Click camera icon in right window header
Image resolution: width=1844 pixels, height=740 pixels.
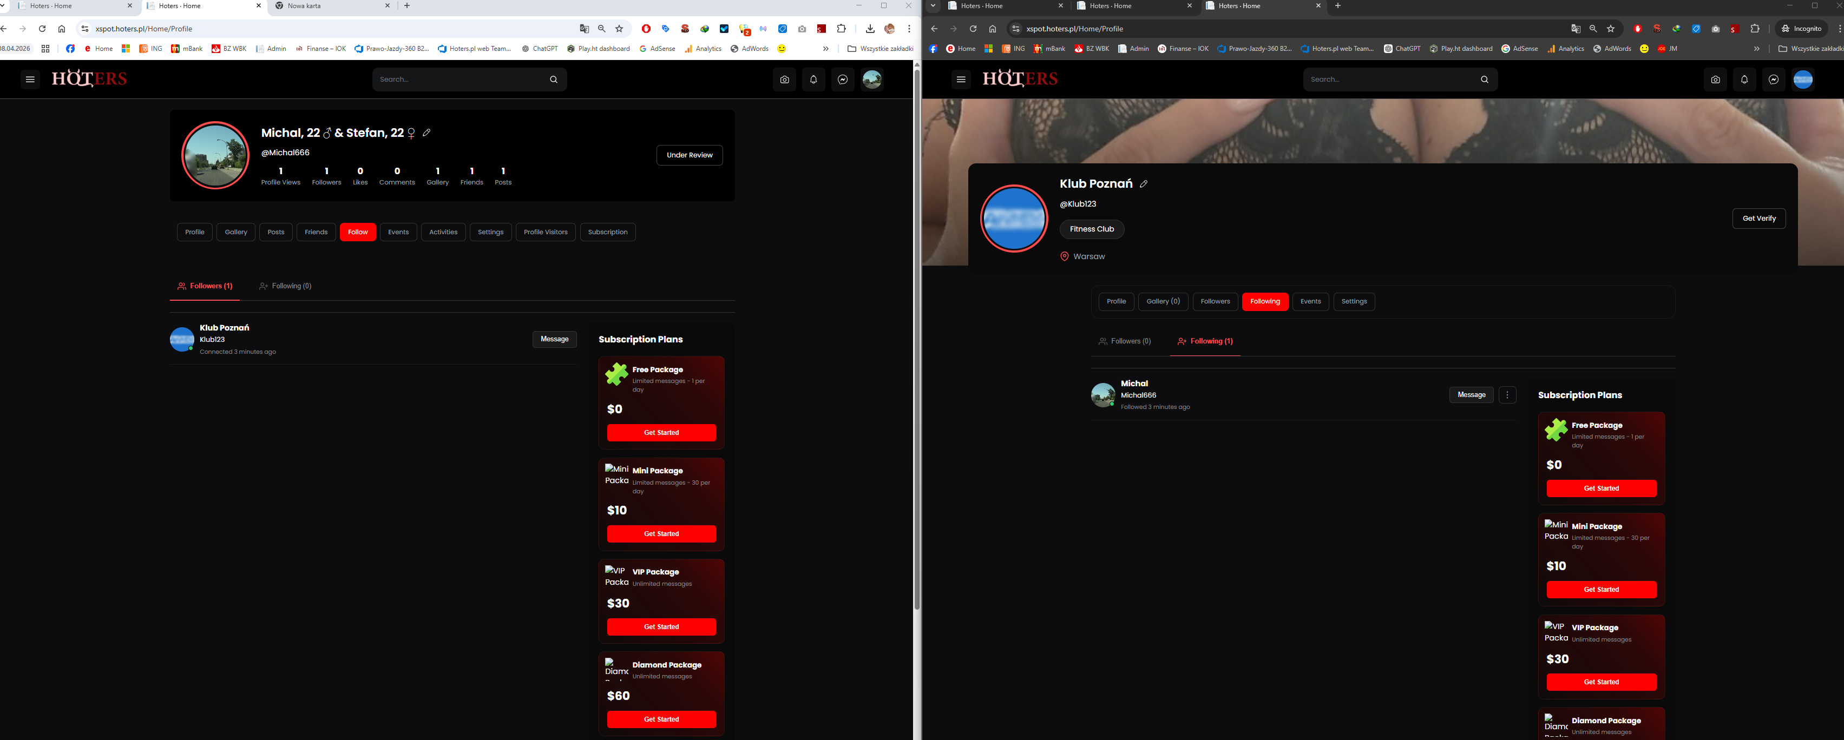1715,80
